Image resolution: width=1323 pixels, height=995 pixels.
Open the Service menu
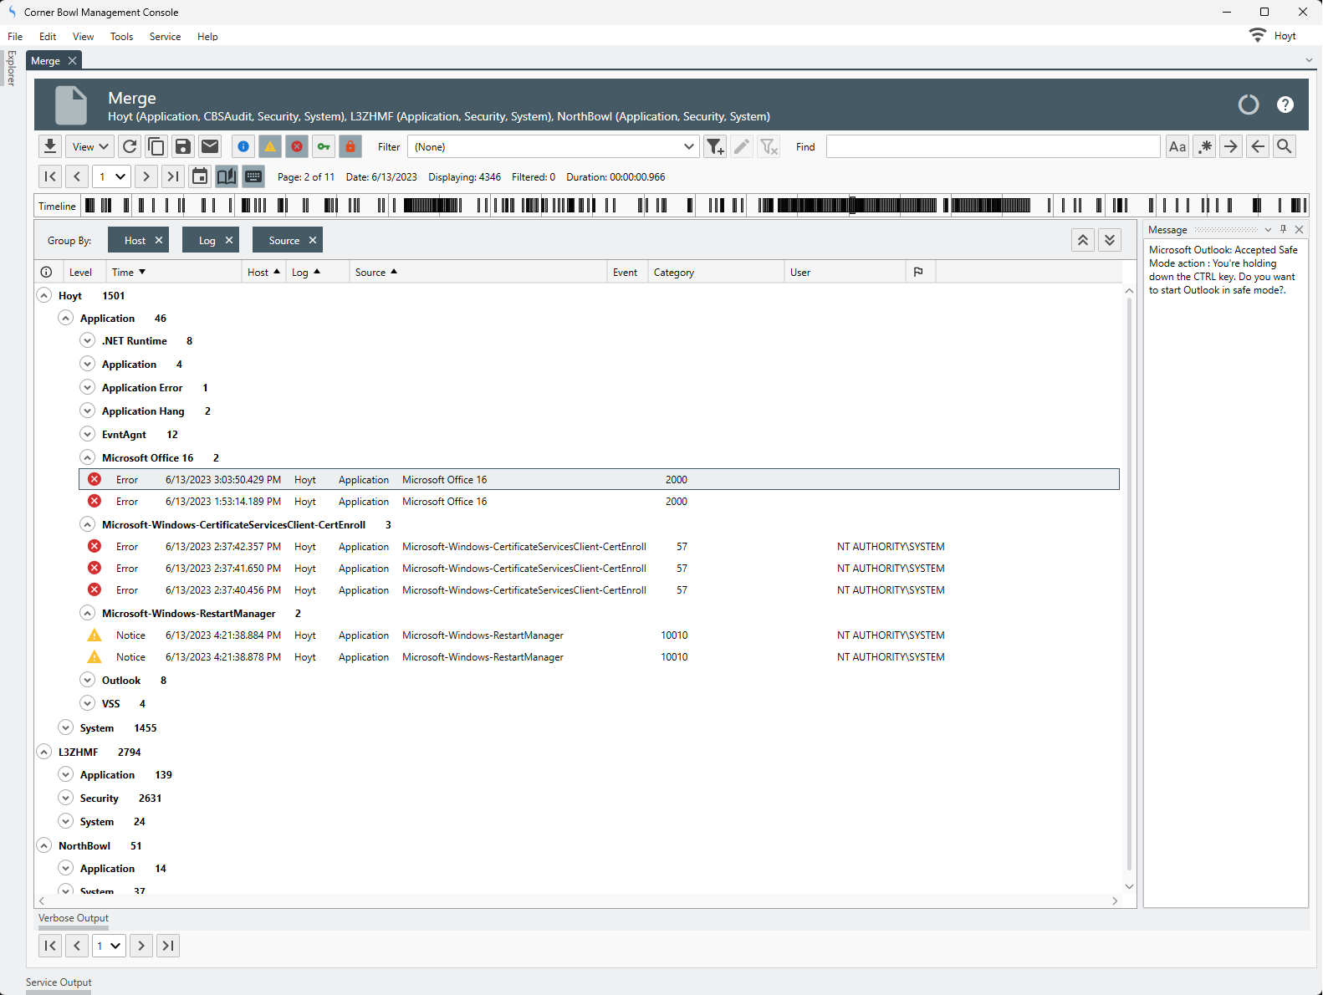pyautogui.click(x=165, y=37)
